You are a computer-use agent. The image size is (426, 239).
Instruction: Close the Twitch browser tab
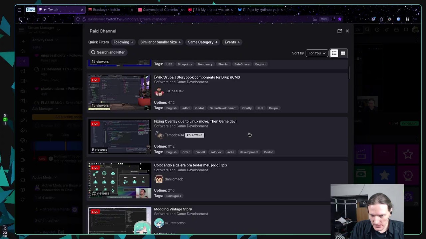click(x=82, y=10)
